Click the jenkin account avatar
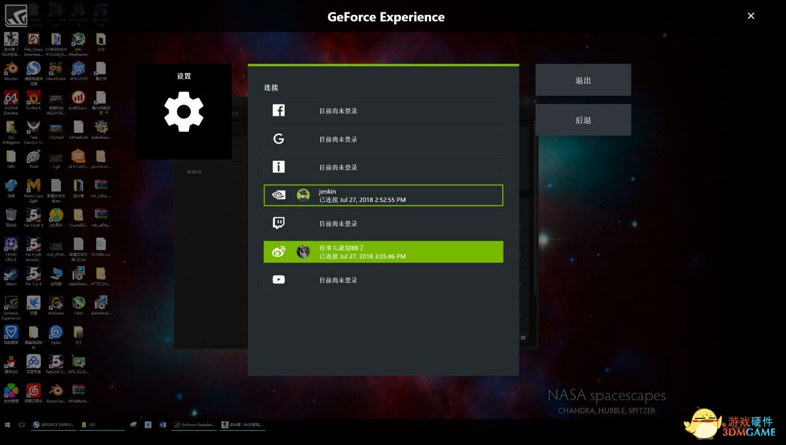 (303, 195)
